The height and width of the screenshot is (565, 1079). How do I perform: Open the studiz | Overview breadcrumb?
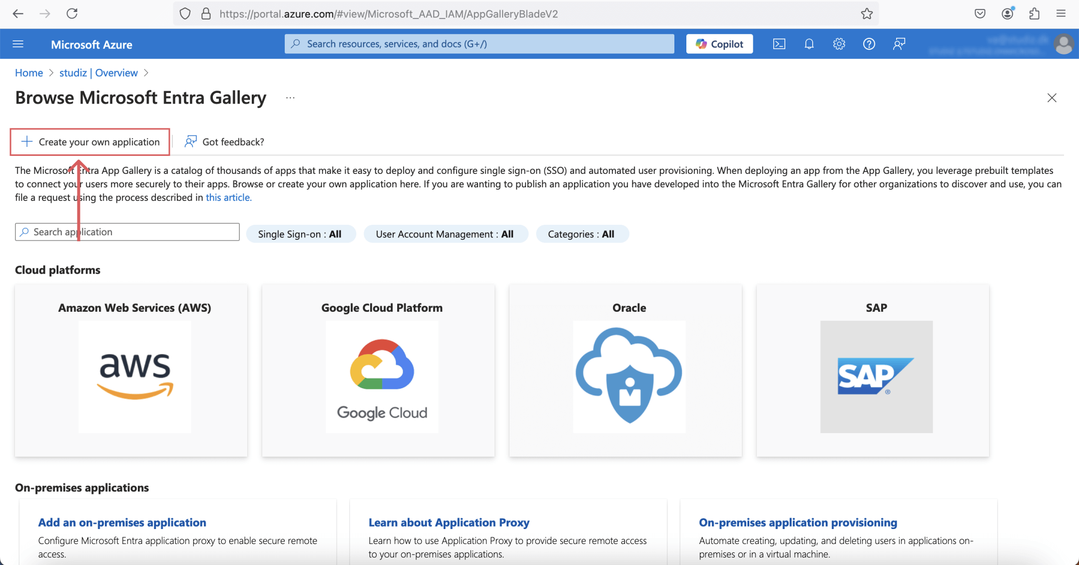coord(98,73)
